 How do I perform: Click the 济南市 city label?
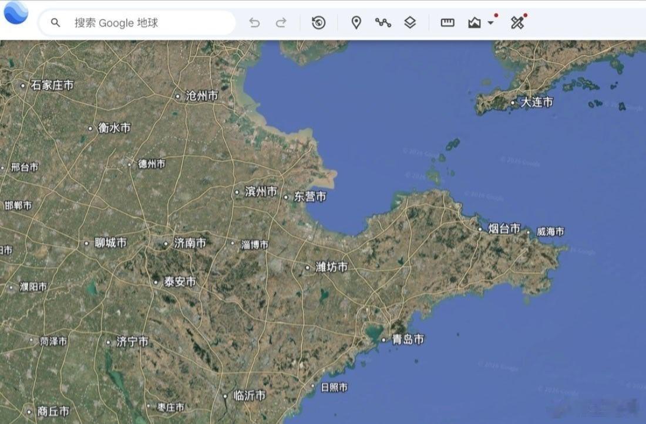[x=190, y=243]
